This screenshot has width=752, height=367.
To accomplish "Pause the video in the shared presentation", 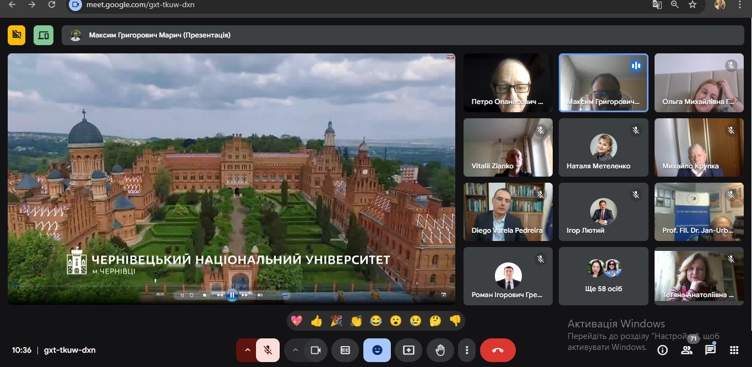I will pos(232,295).
